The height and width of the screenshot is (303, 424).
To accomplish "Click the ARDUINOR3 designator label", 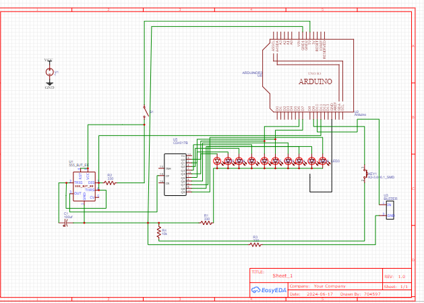I will coord(252,73).
